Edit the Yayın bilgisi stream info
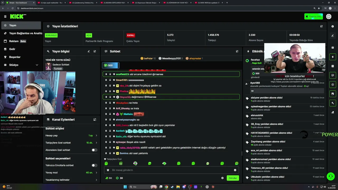The height and width of the screenshot is (190, 338). coord(89,51)
